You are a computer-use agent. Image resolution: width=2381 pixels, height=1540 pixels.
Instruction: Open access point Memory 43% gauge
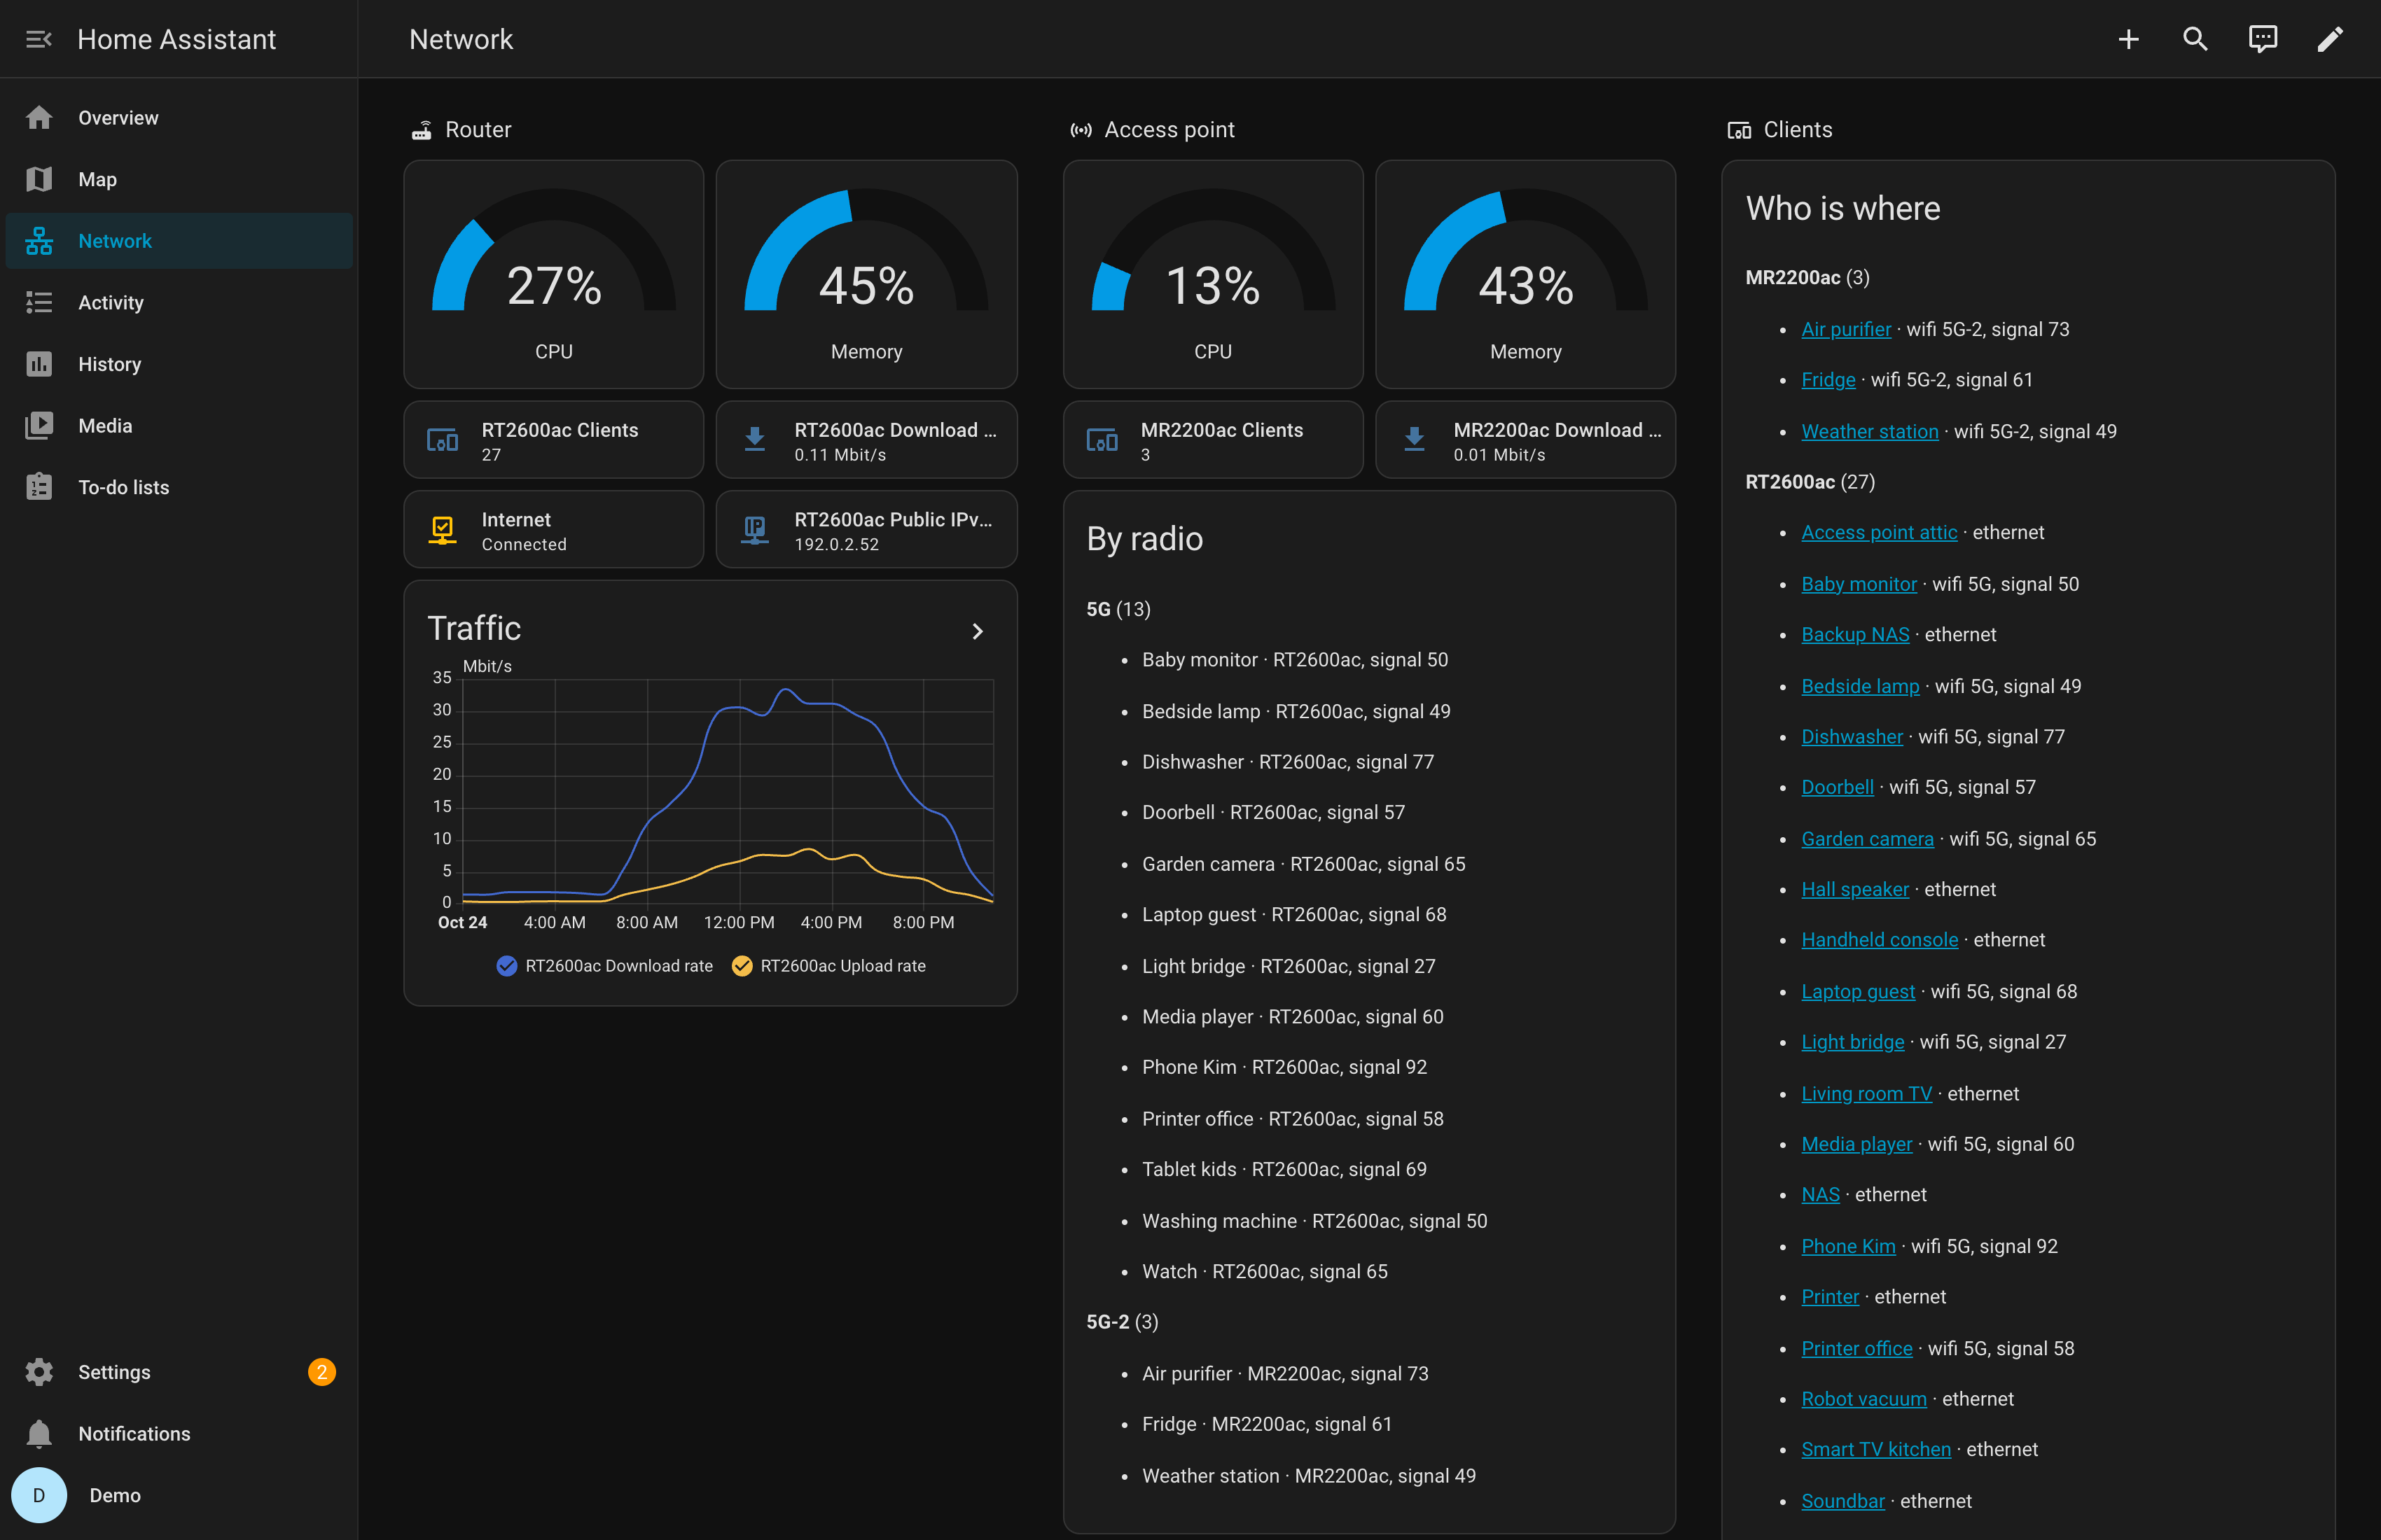(1525, 274)
